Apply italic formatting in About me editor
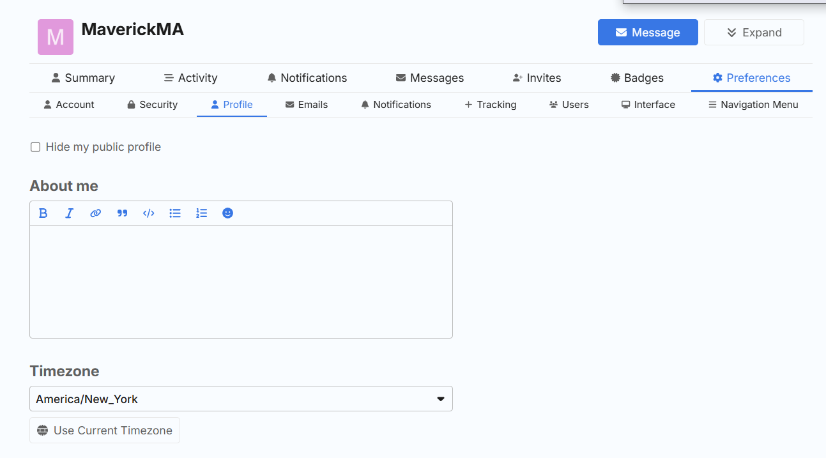Screen dimensions: 826x458 [x=70, y=213]
